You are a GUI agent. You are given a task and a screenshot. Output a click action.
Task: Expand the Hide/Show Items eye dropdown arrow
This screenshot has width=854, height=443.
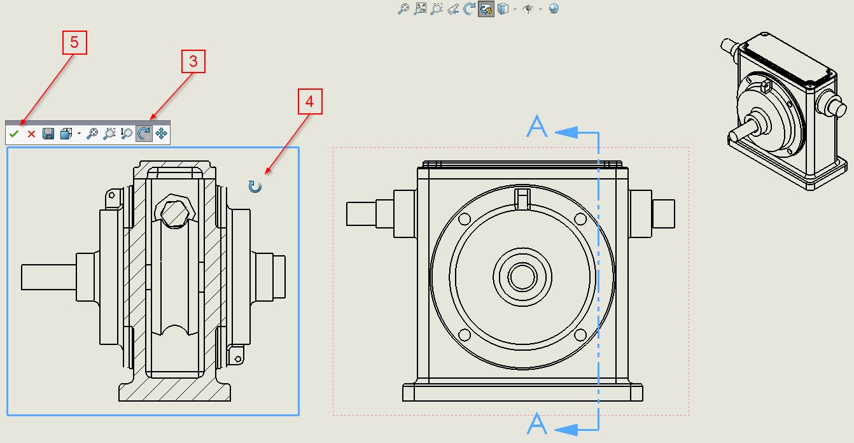[x=540, y=9]
